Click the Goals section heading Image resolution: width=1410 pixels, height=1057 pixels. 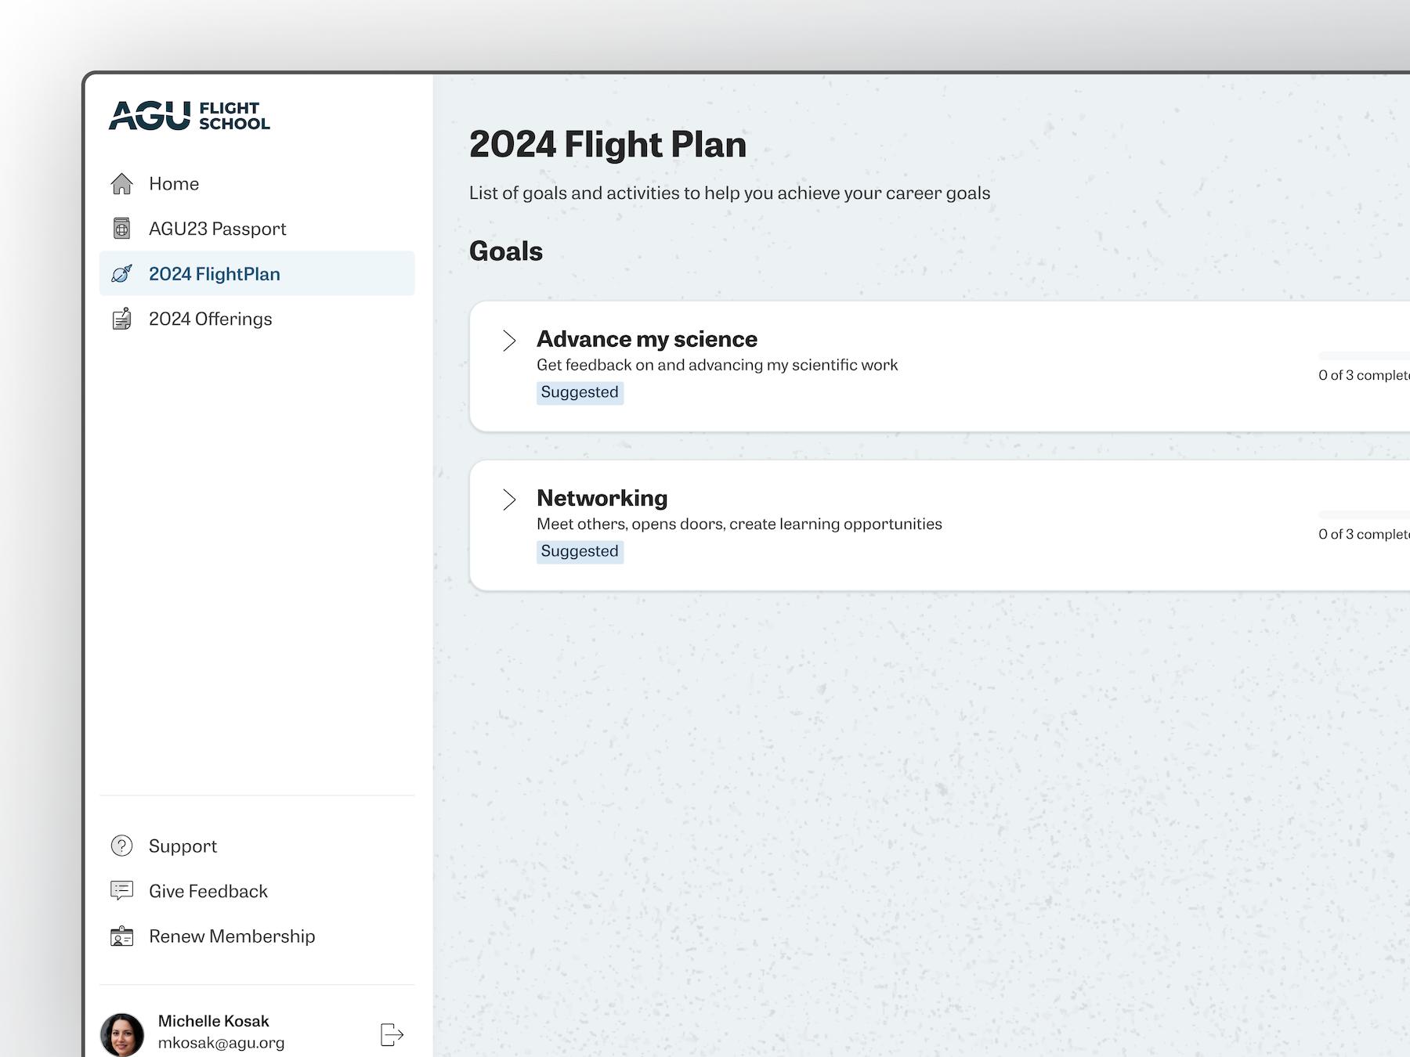coord(506,251)
